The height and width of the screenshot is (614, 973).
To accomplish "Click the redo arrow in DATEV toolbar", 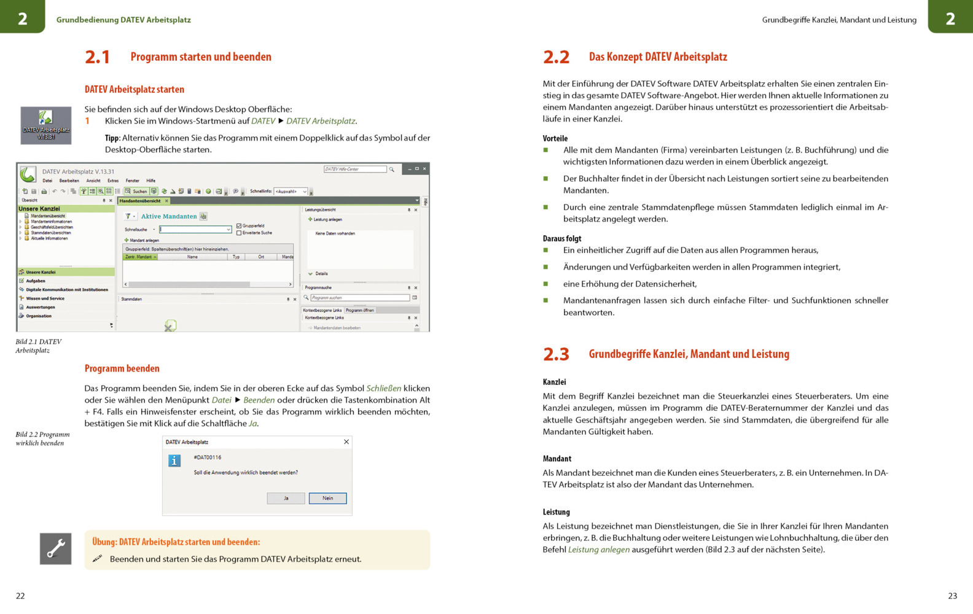I will [63, 192].
